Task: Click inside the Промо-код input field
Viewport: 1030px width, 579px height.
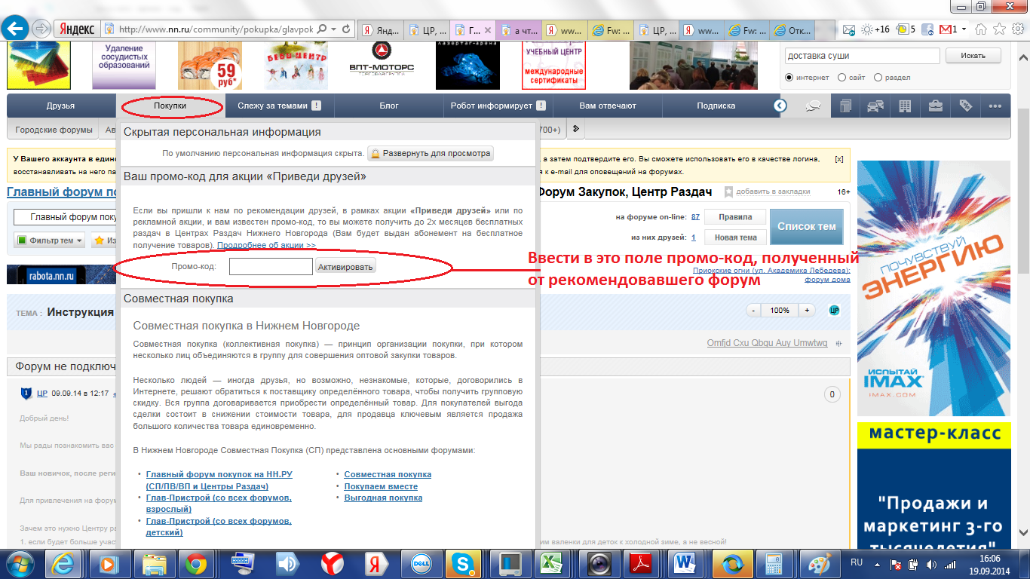Action: [x=271, y=266]
